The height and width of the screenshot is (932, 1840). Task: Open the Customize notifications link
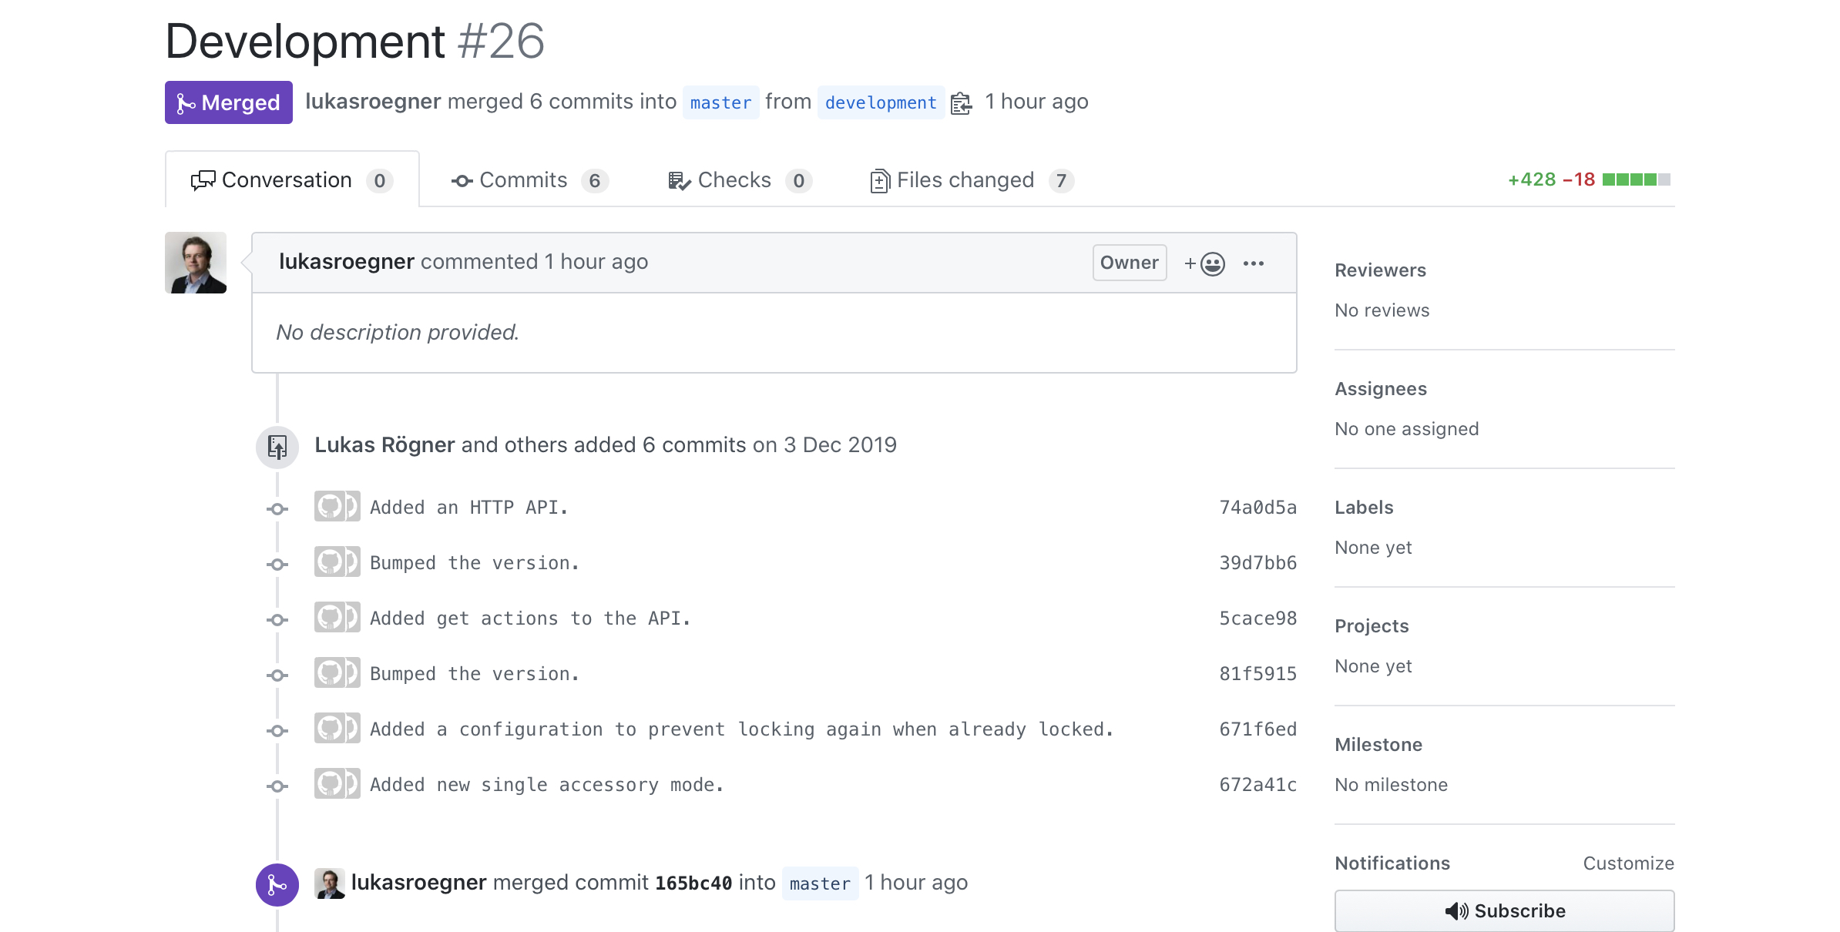point(1628,863)
